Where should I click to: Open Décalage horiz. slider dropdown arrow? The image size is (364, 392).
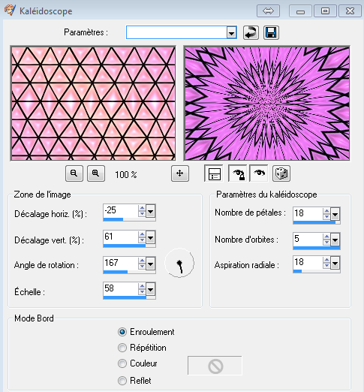pyautogui.click(x=150, y=211)
